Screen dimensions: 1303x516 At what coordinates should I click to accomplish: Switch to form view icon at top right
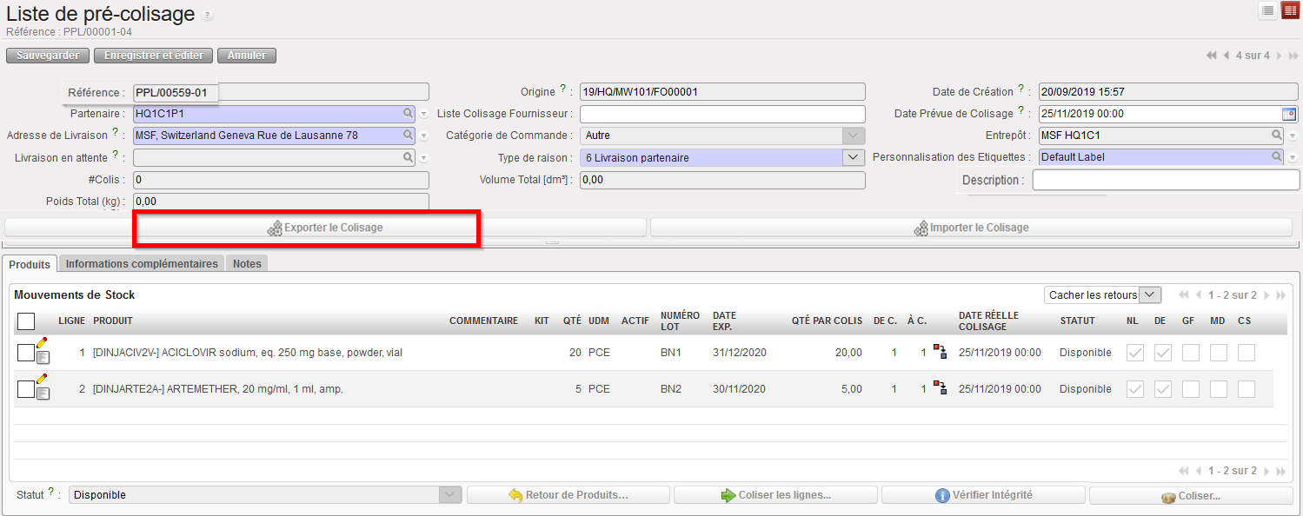[x=1268, y=10]
